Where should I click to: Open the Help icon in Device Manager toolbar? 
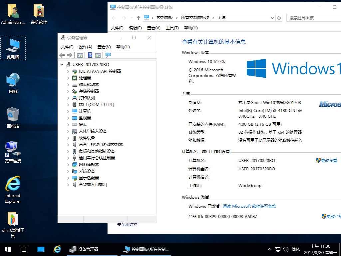[90, 55]
